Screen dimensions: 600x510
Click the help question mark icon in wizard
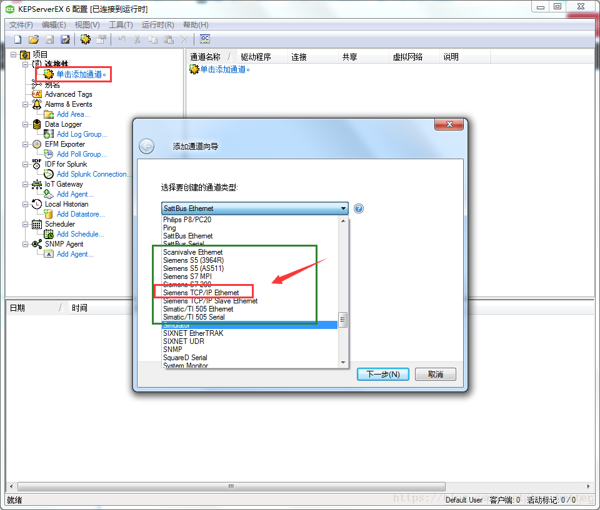click(359, 208)
